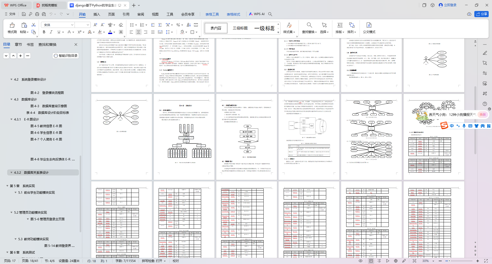This screenshot has height=264, width=492.
Task: Toggle spell check 拼写检查 in the status bar
Action: click(154, 261)
